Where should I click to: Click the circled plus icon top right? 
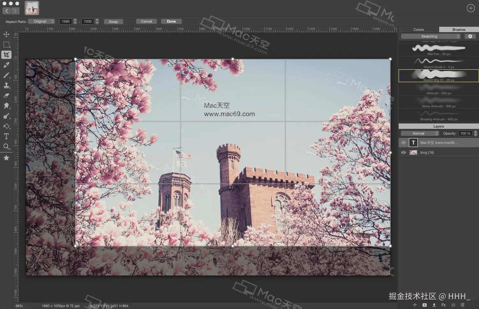[x=471, y=8]
